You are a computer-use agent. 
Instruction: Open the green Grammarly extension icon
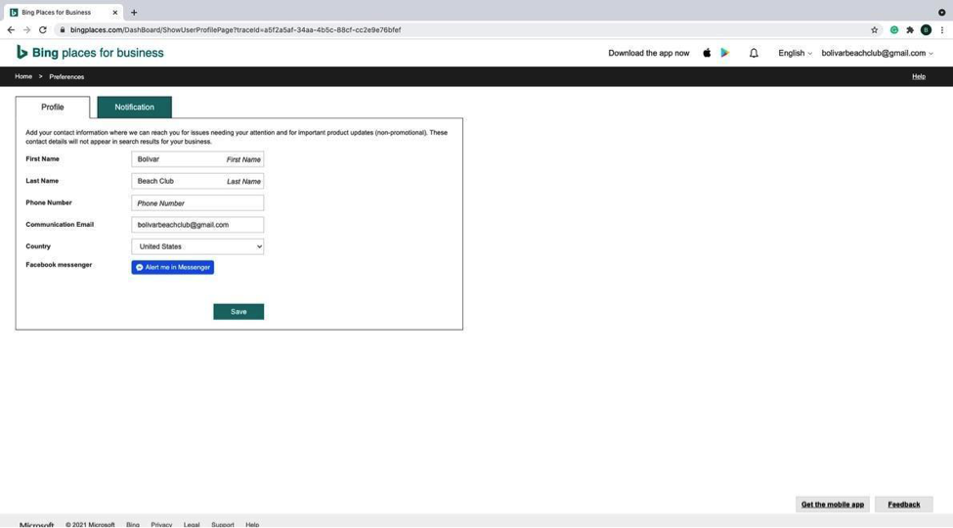[x=894, y=29]
